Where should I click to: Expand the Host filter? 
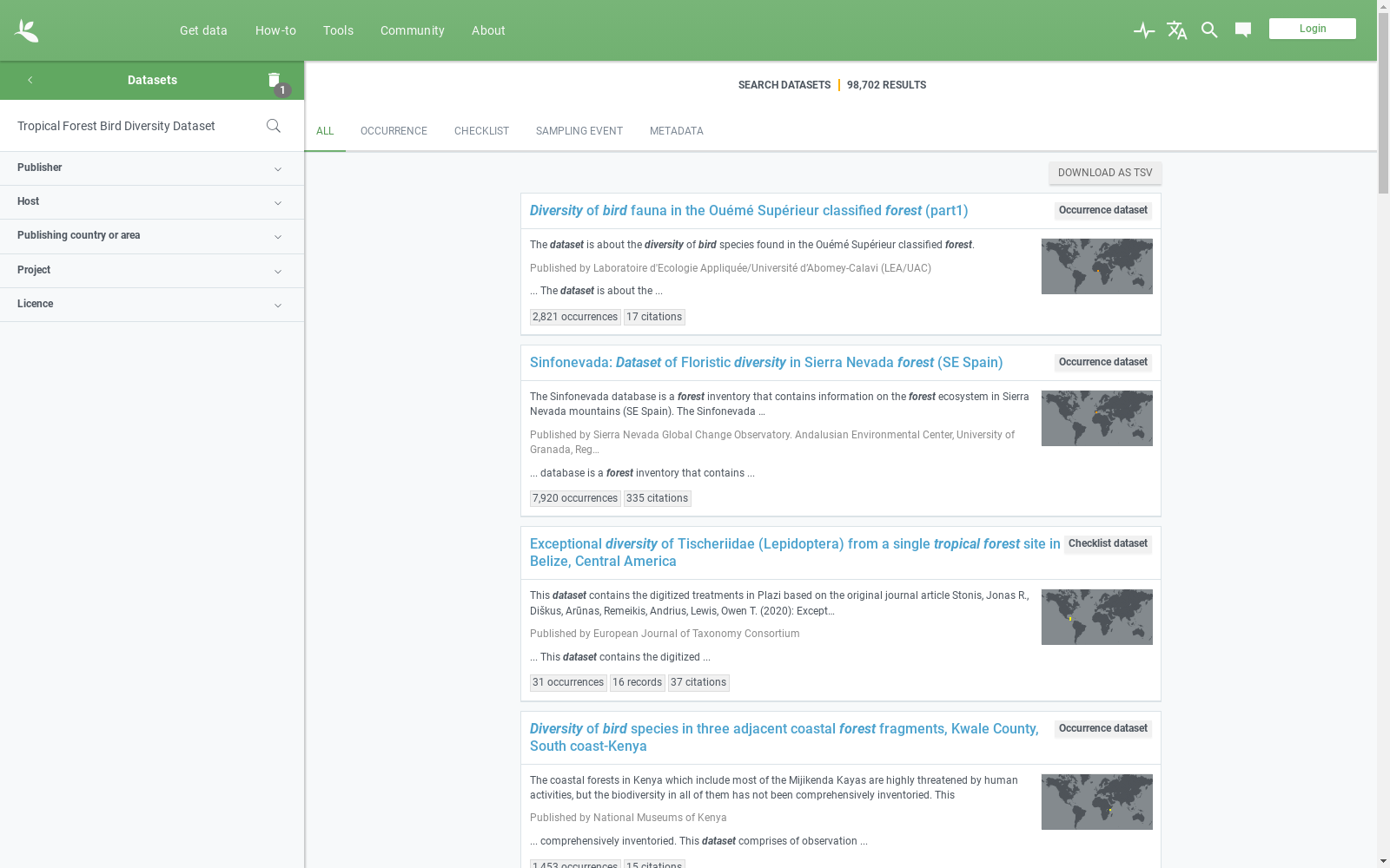coord(152,202)
